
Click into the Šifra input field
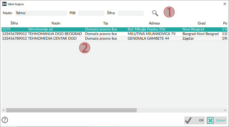tap(131, 13)
